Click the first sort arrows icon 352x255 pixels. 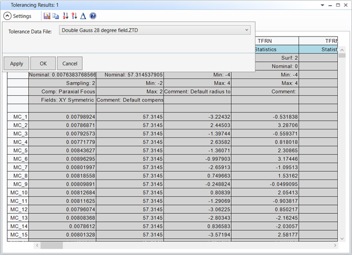pyautogui.click(x=65, y=16)
